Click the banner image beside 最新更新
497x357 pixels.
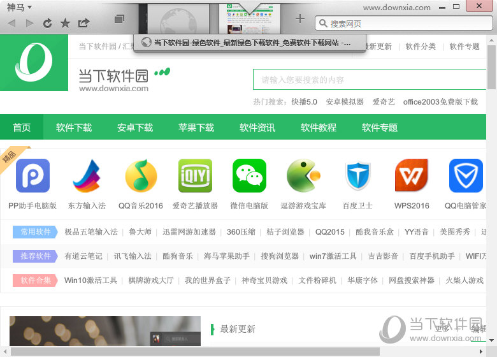click(105, 331)
